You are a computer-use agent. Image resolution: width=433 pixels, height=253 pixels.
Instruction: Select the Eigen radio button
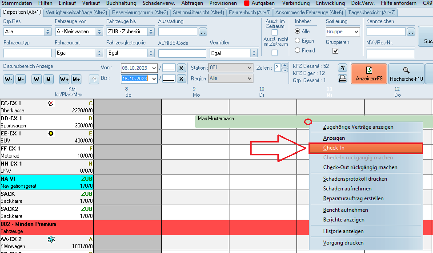(x=298, y=40)
